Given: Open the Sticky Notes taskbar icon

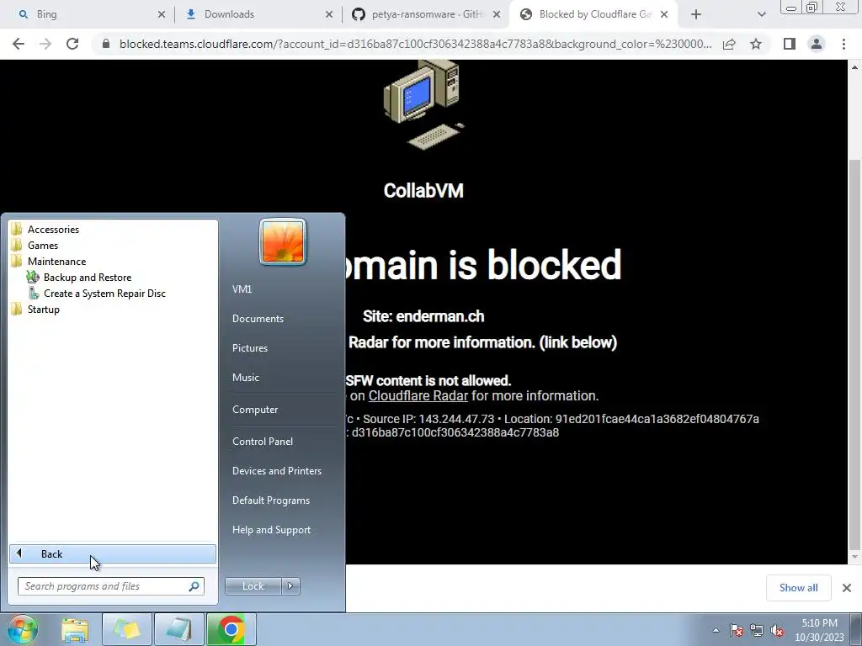Looking at the screenshot, I should (x=127, y=629).
